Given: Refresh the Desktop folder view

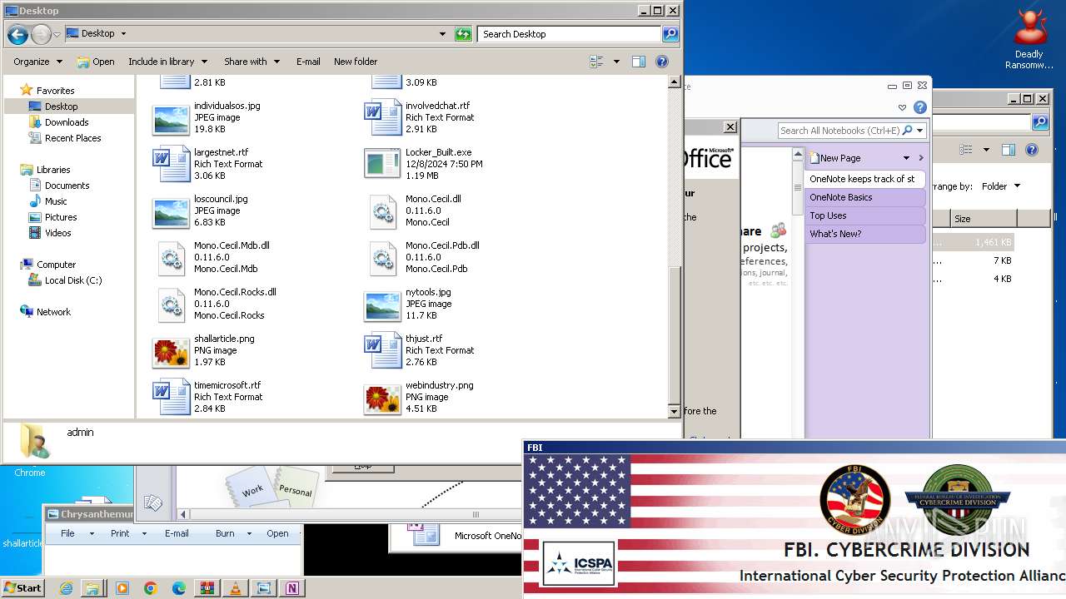Looking at the screenshot, I should coord(463,34).
